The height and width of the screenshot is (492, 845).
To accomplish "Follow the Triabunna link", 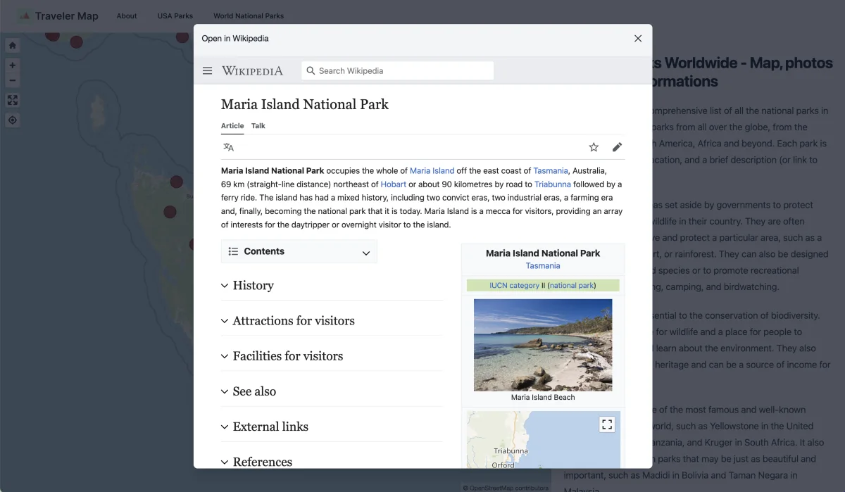I will (x=553, y=184).
